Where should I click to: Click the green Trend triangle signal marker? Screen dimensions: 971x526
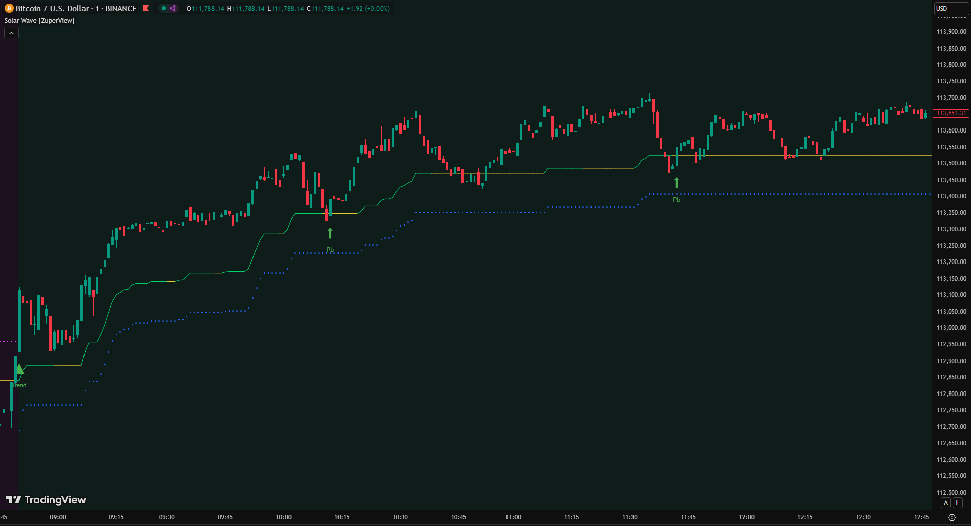pyautogui.click(x=19, y=369)
